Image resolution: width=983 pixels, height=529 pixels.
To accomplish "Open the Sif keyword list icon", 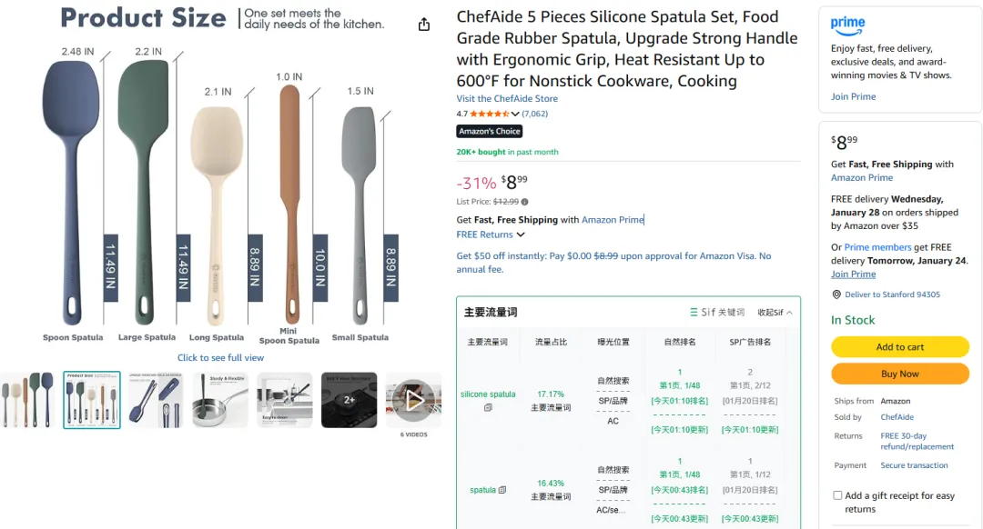I will point(694,313).
